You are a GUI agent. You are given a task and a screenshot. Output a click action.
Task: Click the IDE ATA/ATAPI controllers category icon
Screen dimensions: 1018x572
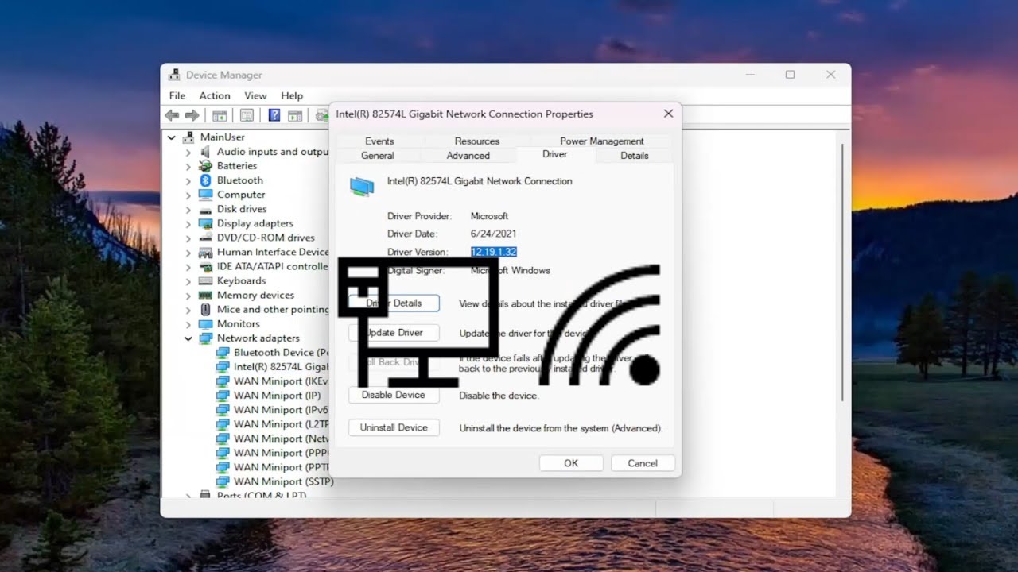click(205, 266)
